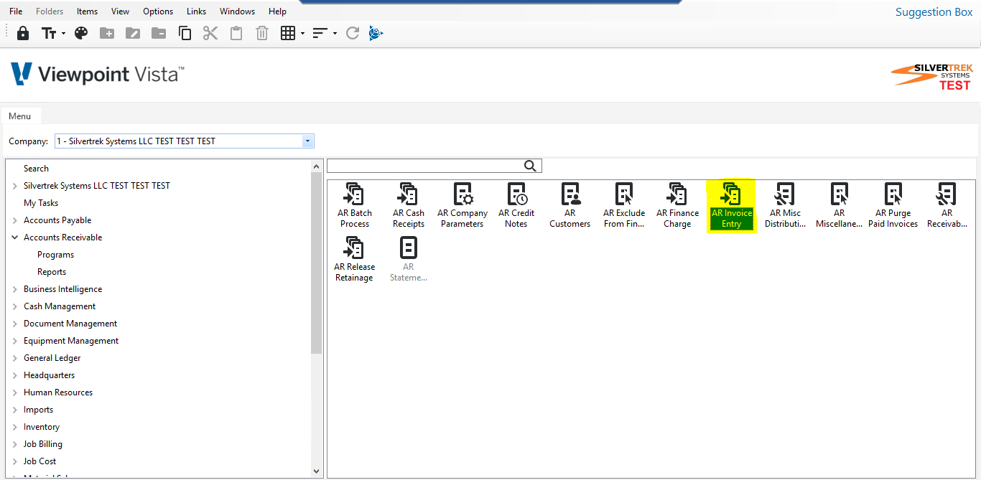
Task: Open AR Receivables program icon
Action: 947,205
